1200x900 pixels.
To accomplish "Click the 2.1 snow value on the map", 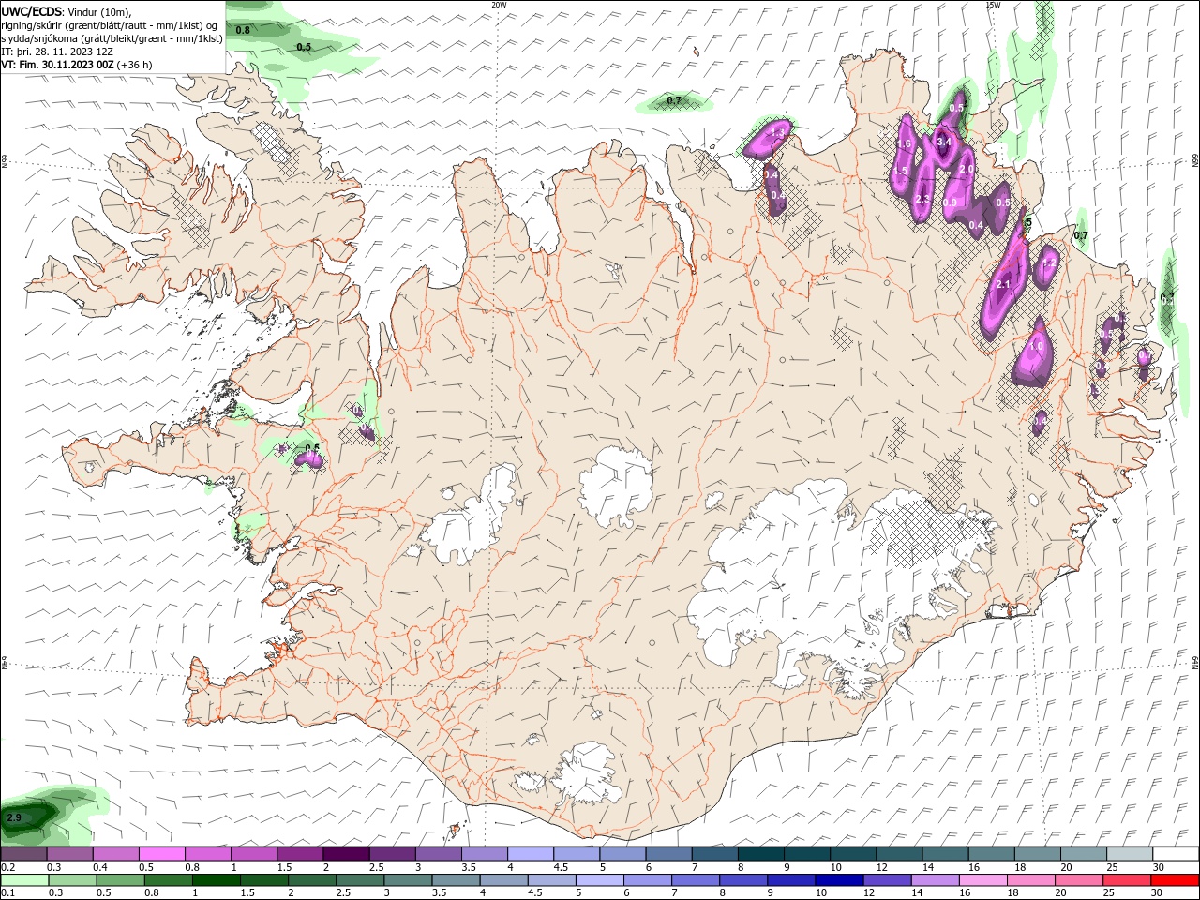I will (x=1003, y=284).
